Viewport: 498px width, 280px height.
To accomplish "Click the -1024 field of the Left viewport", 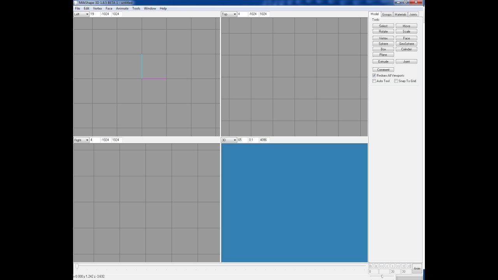I will [105, 14].
